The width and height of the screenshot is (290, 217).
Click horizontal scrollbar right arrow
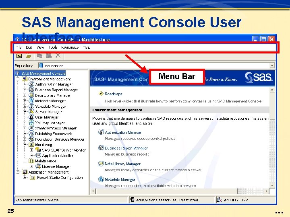coord(266,191)
